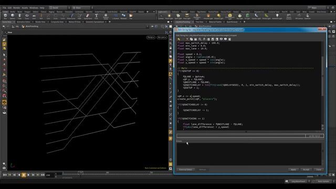Select the Box shelf tool
336x189 pixels.
pyautogui.click(x=5, y=16)
